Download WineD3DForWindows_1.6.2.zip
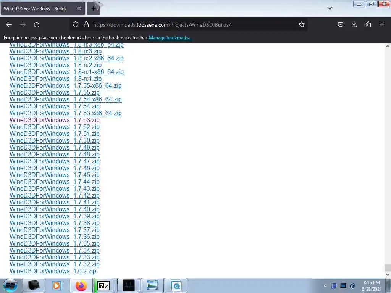391x293 pixels. (53, 271)
